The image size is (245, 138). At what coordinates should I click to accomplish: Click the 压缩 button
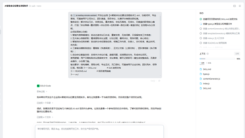(237, 54)
